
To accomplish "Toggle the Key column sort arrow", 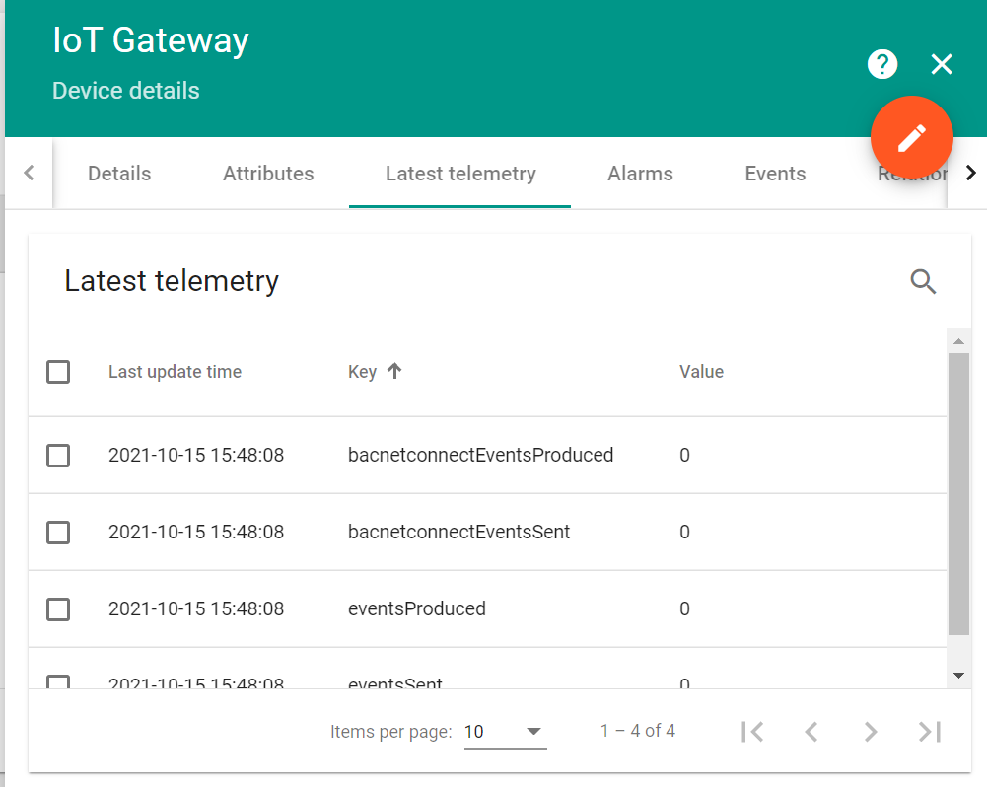I will (393, 371).
